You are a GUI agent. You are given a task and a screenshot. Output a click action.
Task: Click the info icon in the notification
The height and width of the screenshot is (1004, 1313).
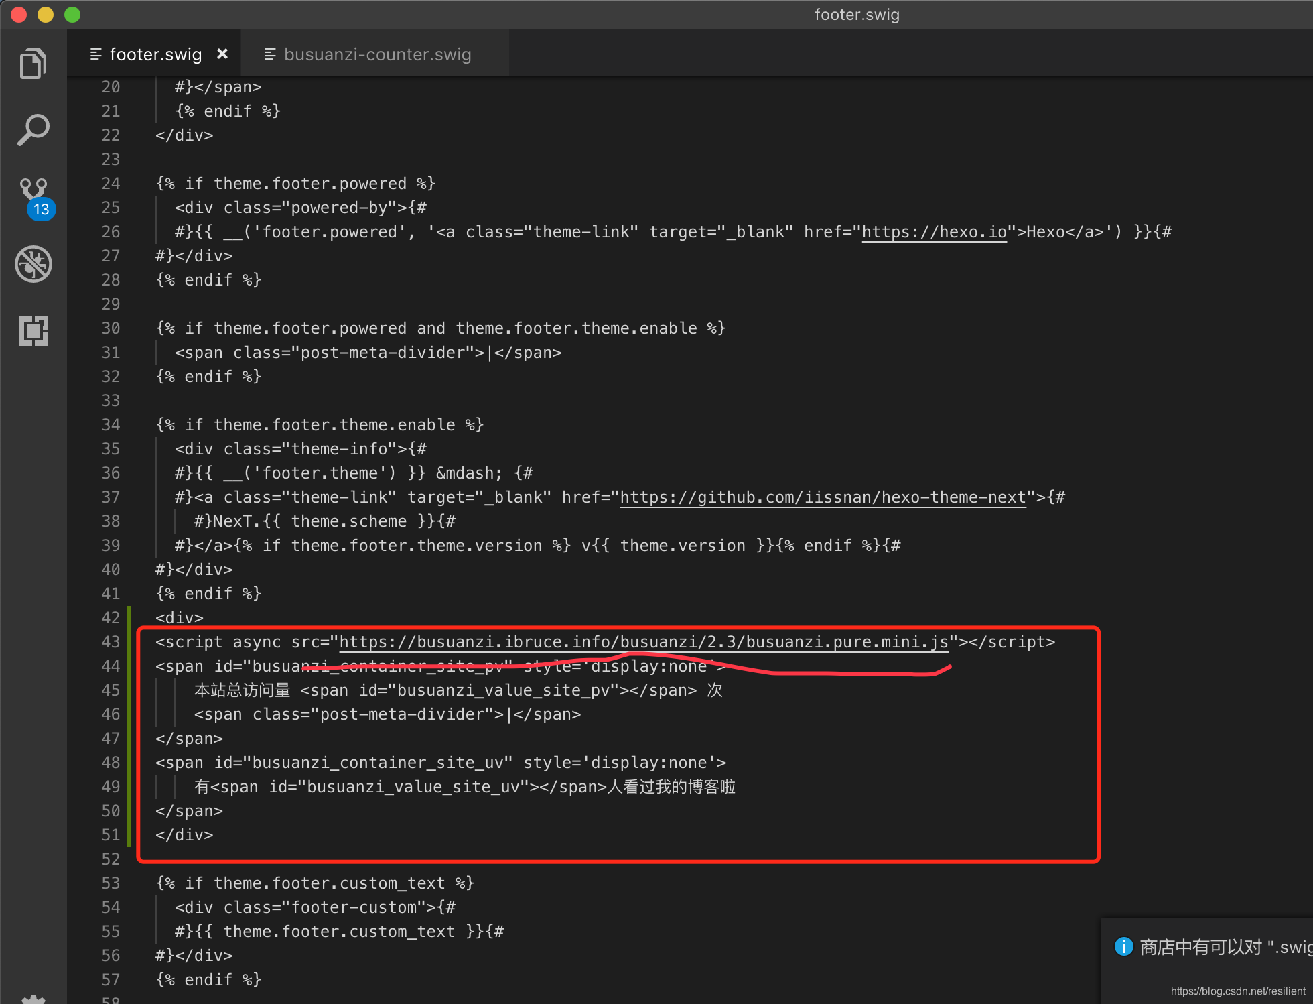point(1123,946)
